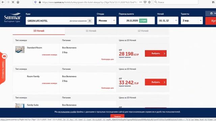Select the 10 Ночей tab
The image size is (216, 121).
tap(39, 31)
